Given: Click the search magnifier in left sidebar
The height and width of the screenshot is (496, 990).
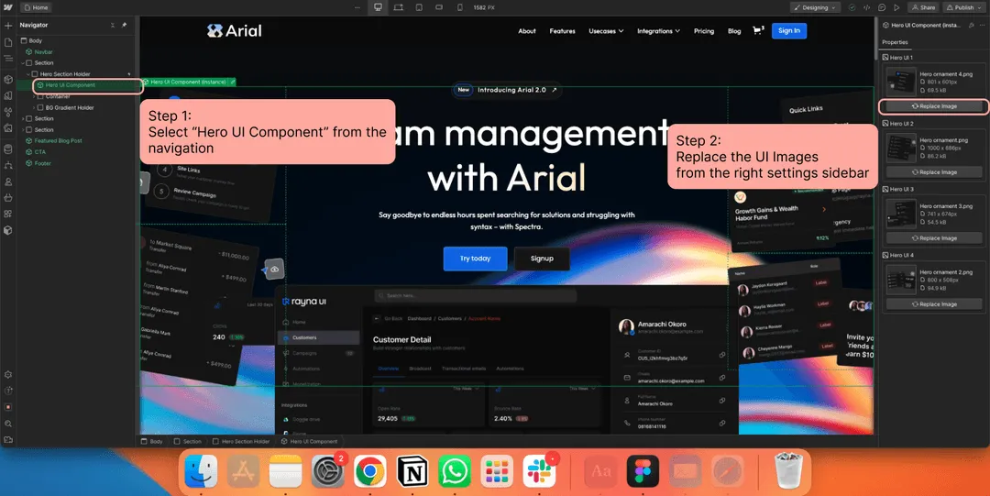Looking at the screenshot, I should pyautogui.click(x=7, y=424).
